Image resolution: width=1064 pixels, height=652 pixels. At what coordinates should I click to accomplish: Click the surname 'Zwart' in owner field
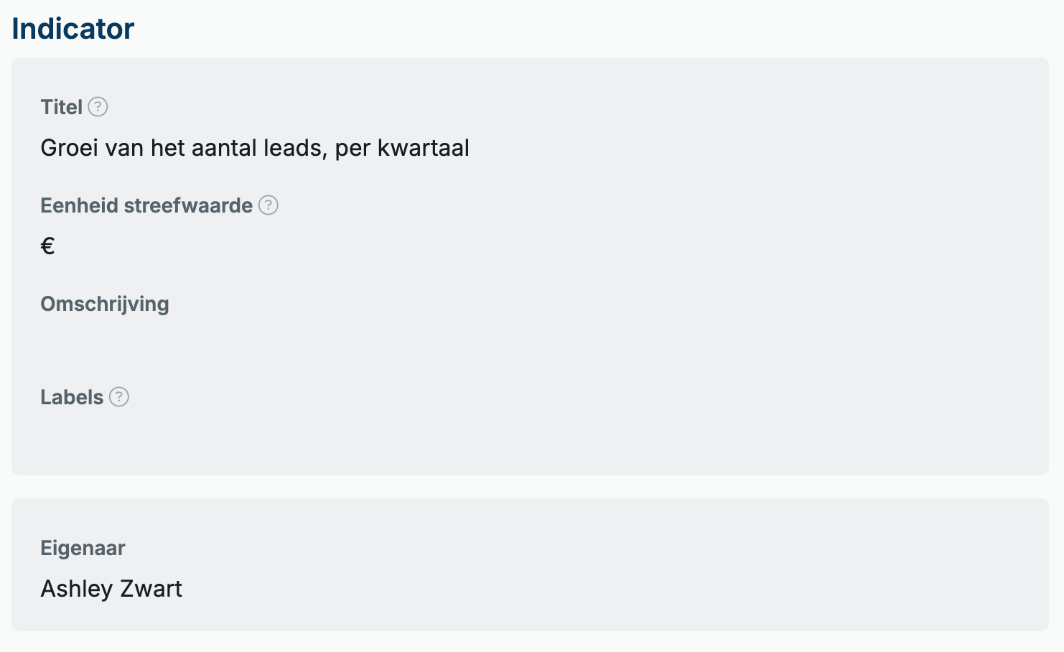(151, 589)
